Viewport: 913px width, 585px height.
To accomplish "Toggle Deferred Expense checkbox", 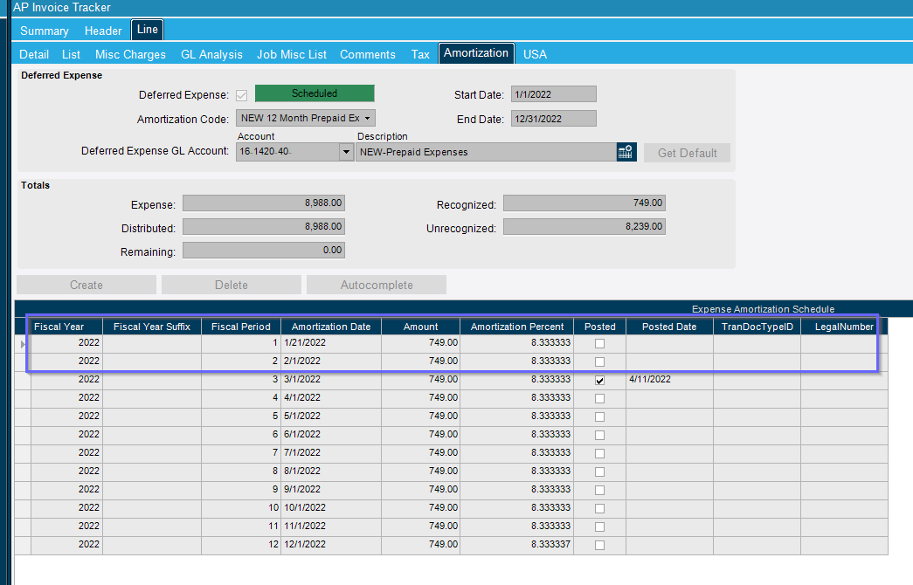I will [242, 95].
